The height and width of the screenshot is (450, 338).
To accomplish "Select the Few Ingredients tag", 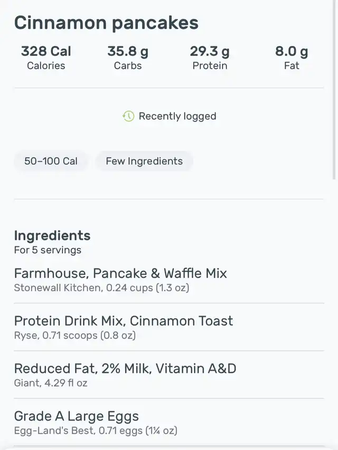I will coord(144,161).
